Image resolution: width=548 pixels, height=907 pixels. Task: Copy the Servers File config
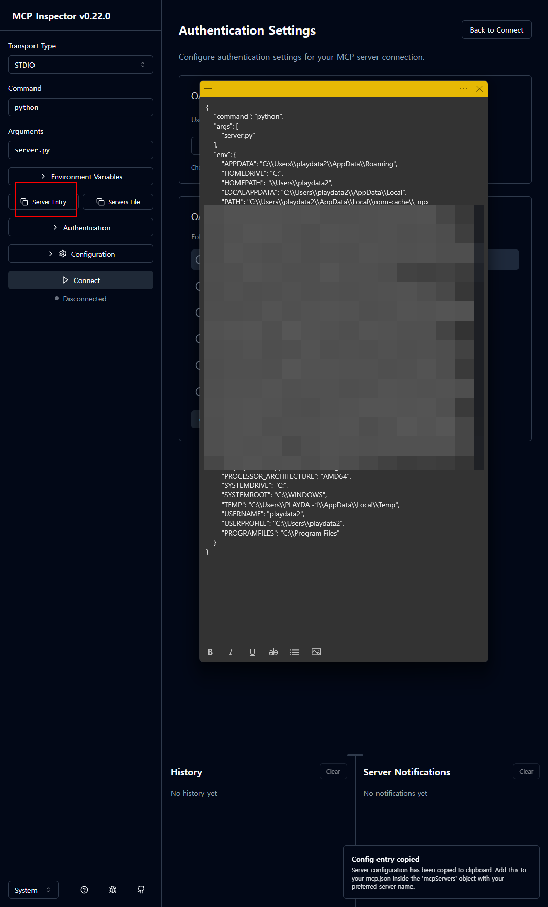coord(118,202)
